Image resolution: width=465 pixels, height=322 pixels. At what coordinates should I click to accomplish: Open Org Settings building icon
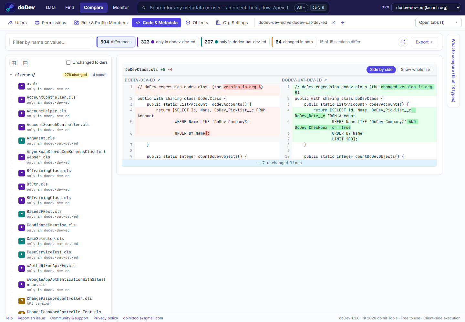[x=218, y=23]
